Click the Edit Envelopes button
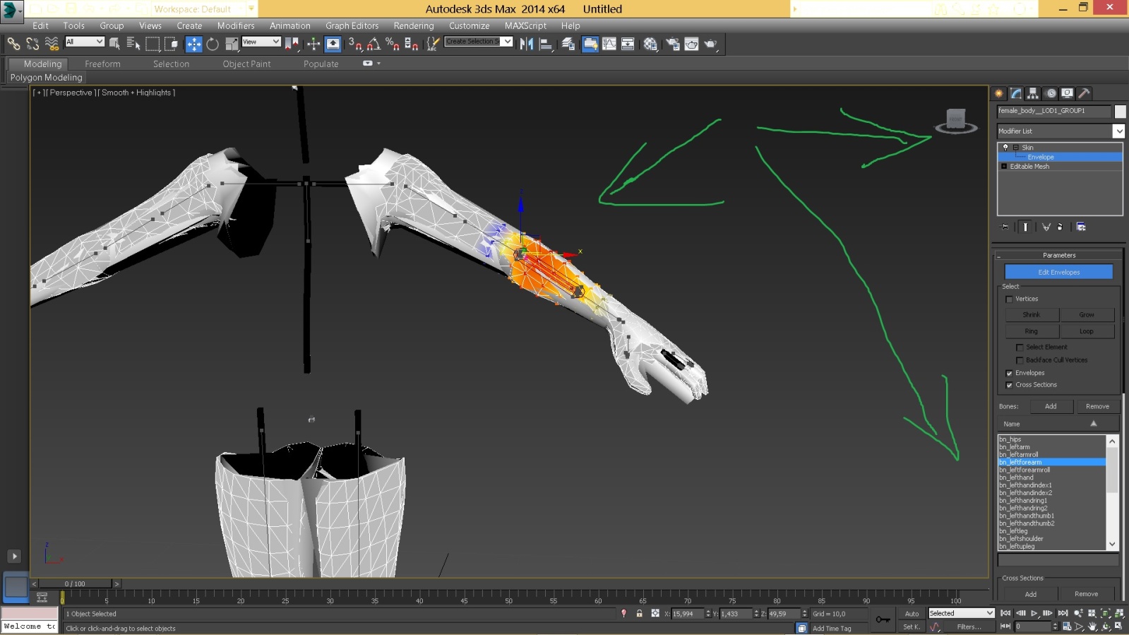 click(1058, 272)
